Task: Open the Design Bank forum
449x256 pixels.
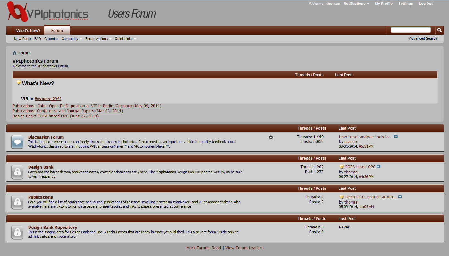Action: tap(41, 167)
